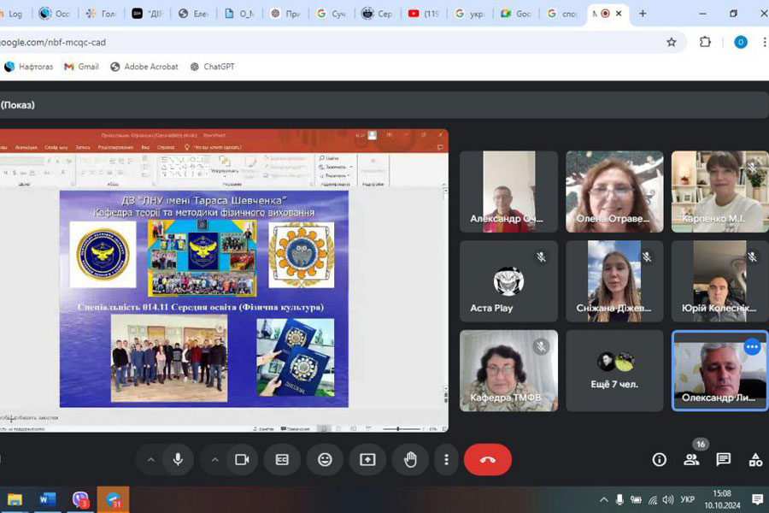Open a new browser tab
Screen dimensions: 769x513
pyautogui.click(x=643, y=14)
